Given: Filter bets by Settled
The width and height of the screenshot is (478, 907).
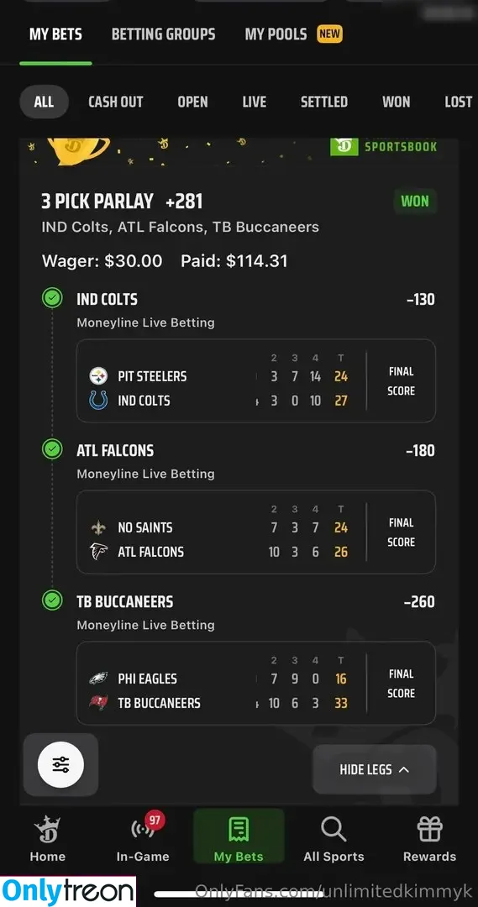Looking at the screenshot, I should (x=324, y=102).
